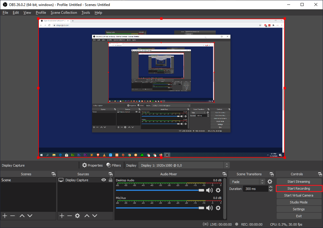Open the File menu

click(5, 13)
